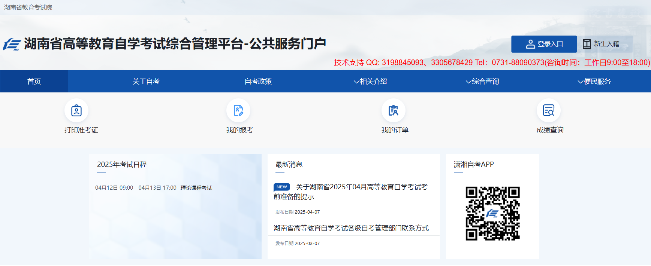651x266 pixels.
Task: Click the user icon in 登录入口 button
Action: click(x=530, y=44)
